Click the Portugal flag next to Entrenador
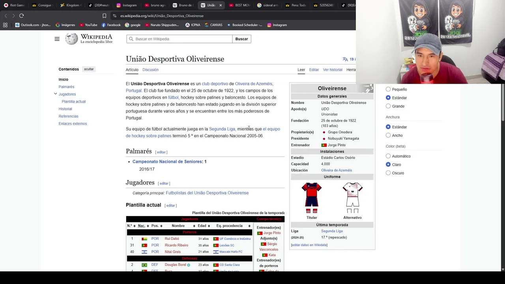 pos(324,145)
